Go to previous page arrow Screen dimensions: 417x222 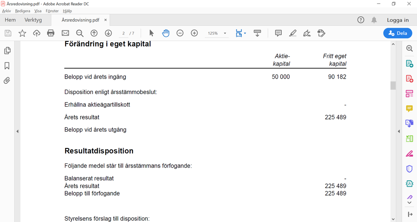pos(94,33)
